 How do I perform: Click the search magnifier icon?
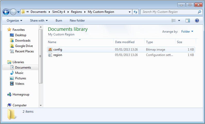[x=199, y=12]
